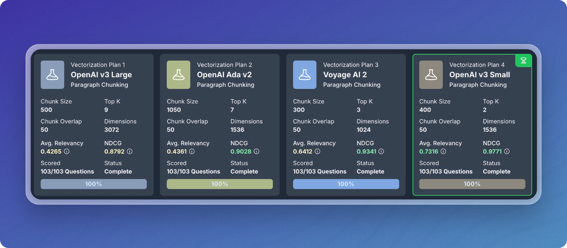Screen dimensions: 567x248
Task: Click the 100% progress bar of Plan 4
Action: click(472, 184)
